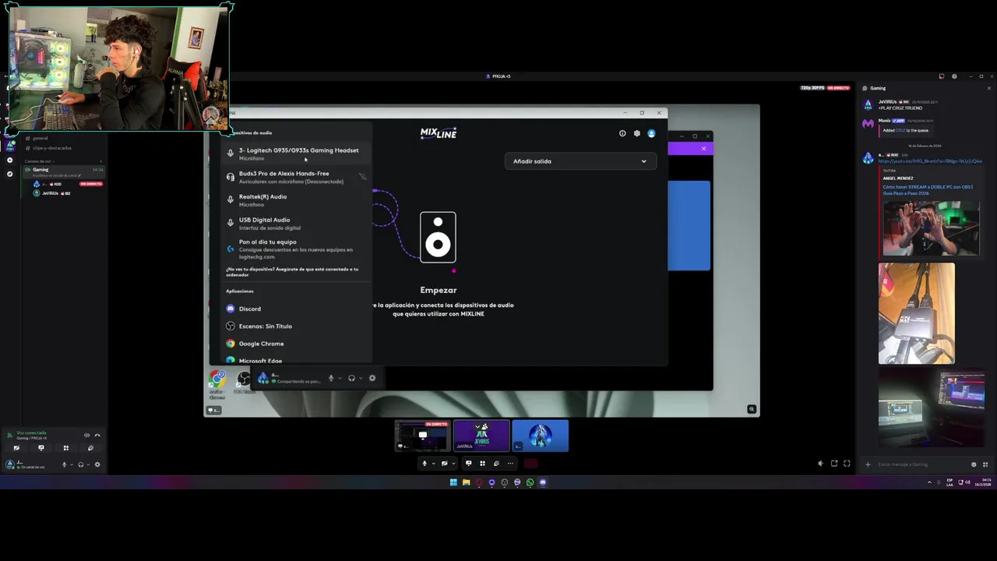Play the Angel Mendez video preview
The width and height of the screenshot is (997, 561).
pos(931,228)
